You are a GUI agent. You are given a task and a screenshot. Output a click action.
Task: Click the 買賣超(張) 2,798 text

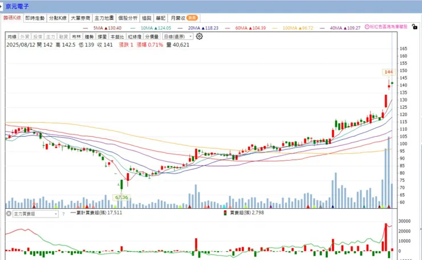pyautogui.click(x=247, y=213)
